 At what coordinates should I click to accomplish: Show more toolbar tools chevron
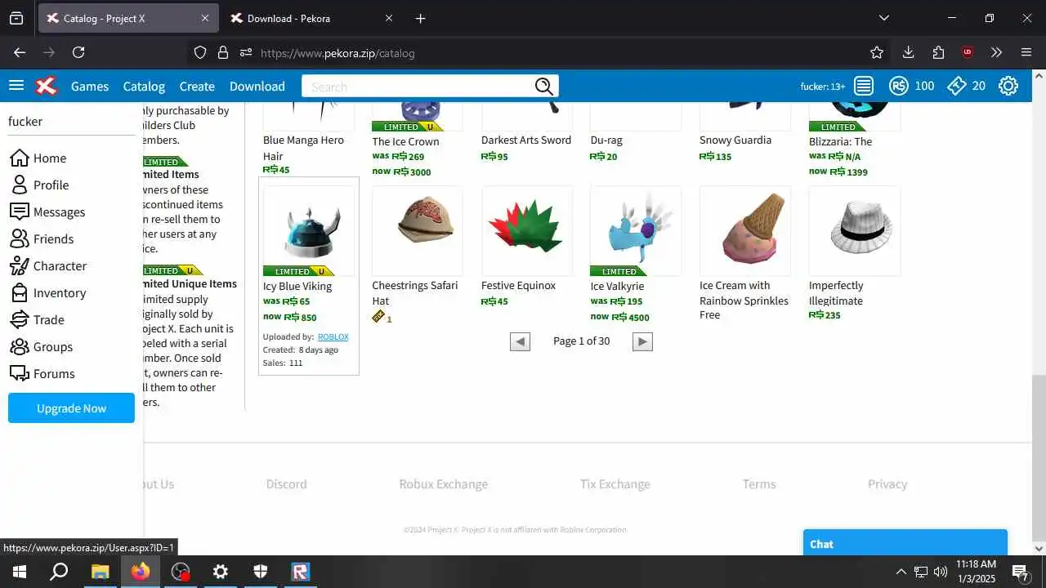pos(996,52)
